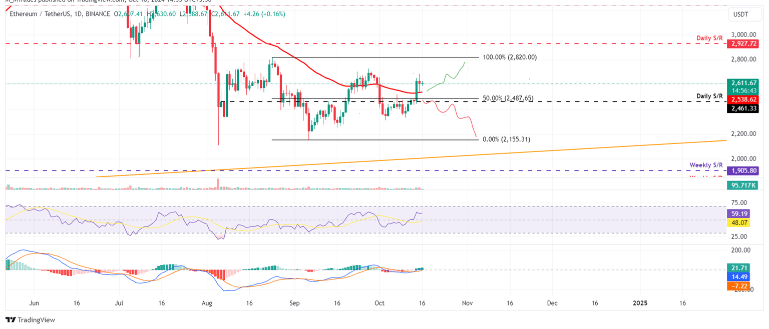Viewport: 769px width, 329px height.
Task: Click the current price label 2,611.67
Action: point(743,83)
